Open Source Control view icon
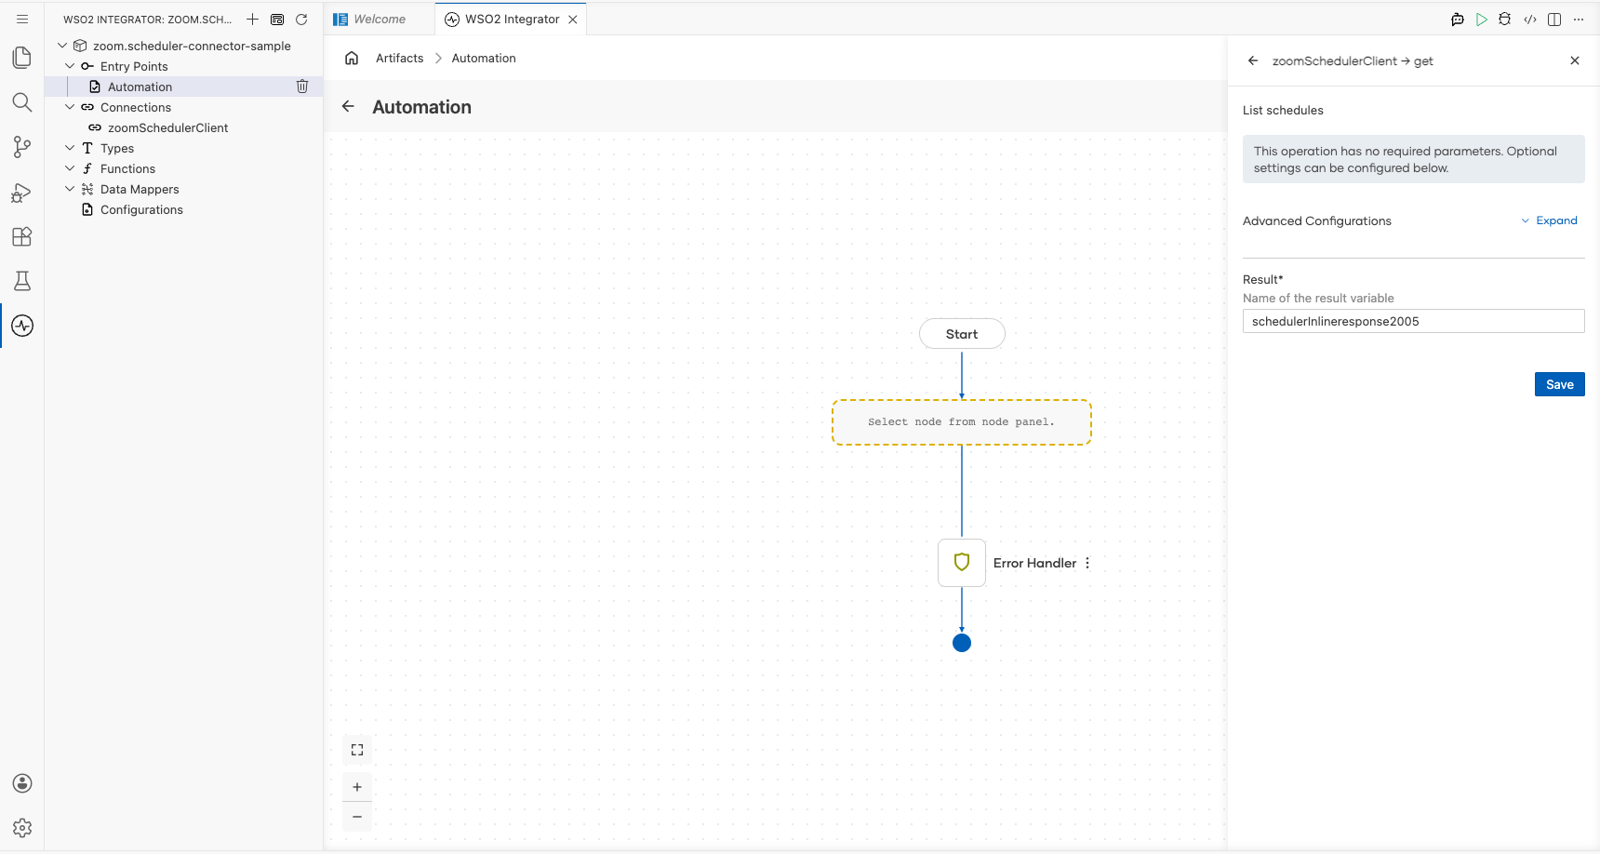The image size is (1600, 854). tap(22, 147)
